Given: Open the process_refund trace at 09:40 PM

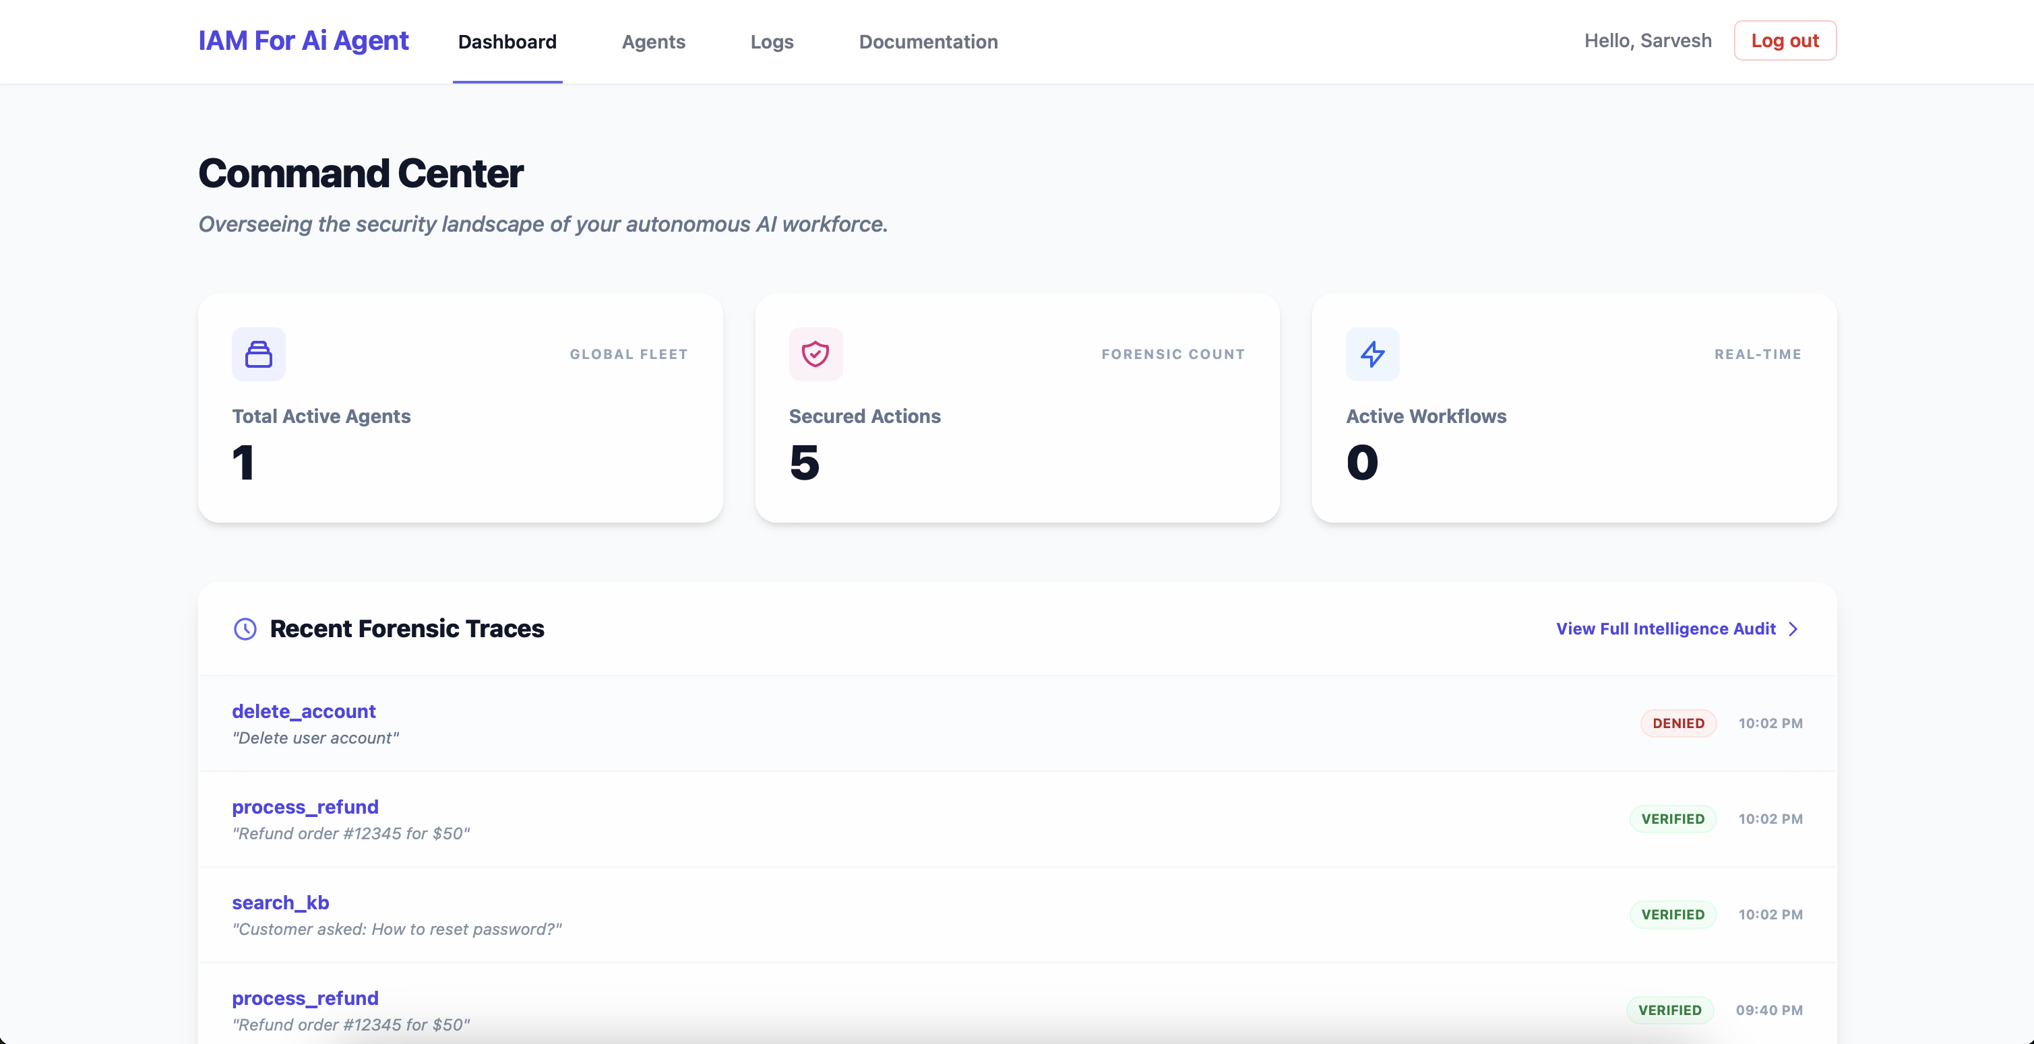Looking at the screenshot, I should coord(305,998).
